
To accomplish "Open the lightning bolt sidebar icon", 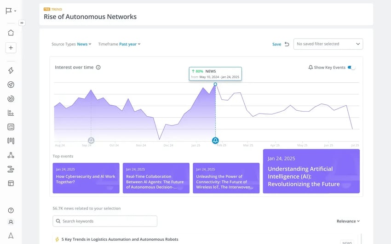I will [x=11, y=70].
